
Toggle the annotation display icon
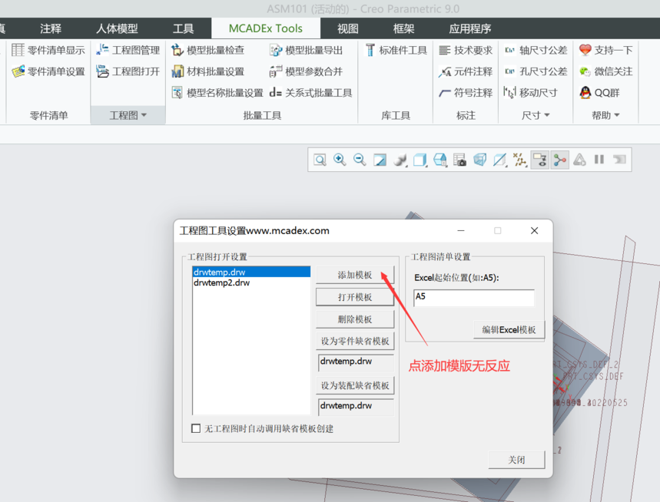pyautogui.click(x=539, y=160)
